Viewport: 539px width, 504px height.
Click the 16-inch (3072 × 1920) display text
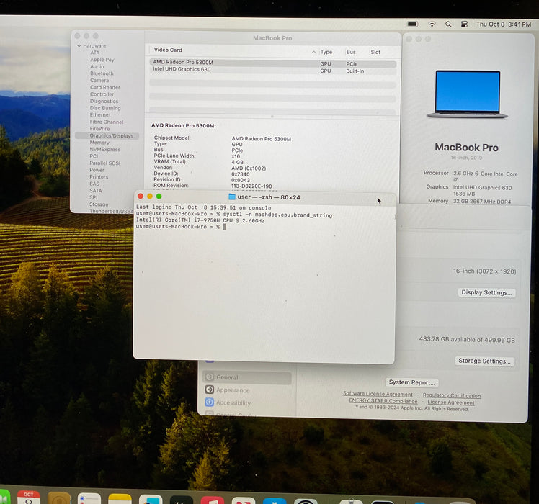click(484, 271)
